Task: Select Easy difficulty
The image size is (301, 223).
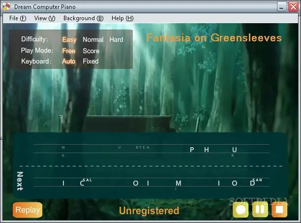Action: [69, 40]
